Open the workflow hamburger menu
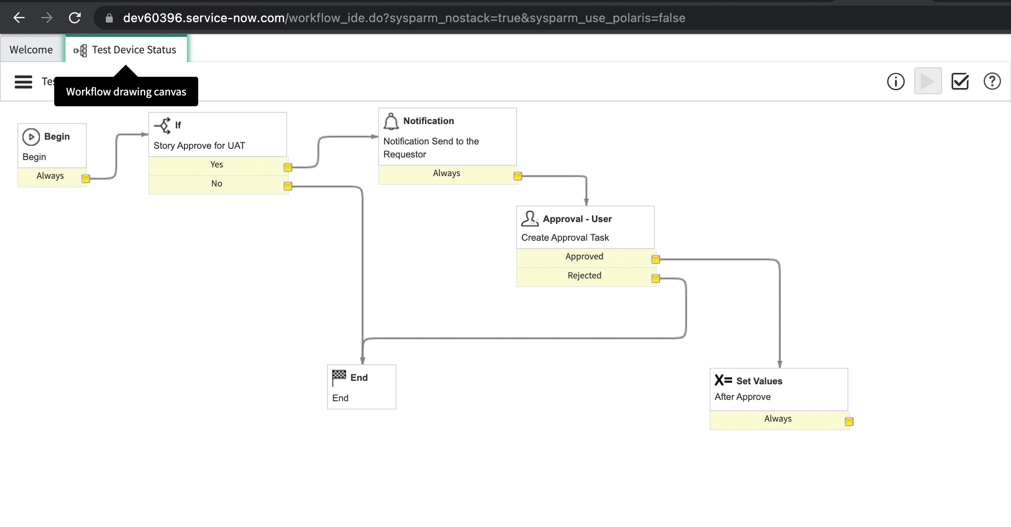Screen dimensions: 1011x527 click(23, 82)
